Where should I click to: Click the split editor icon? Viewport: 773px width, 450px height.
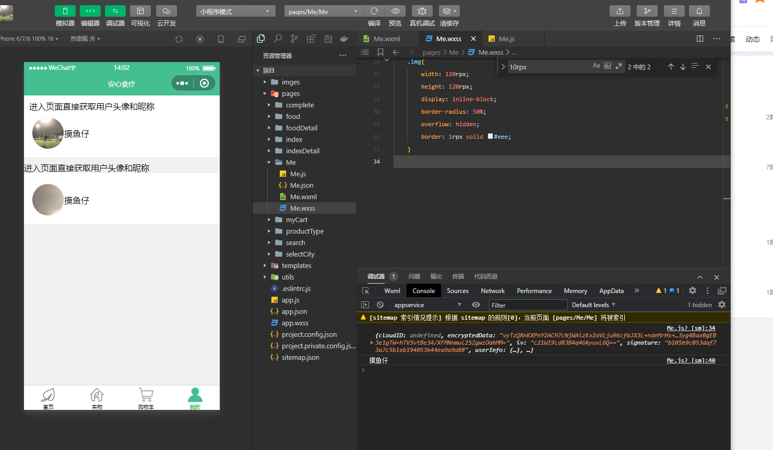coord(700,39)
